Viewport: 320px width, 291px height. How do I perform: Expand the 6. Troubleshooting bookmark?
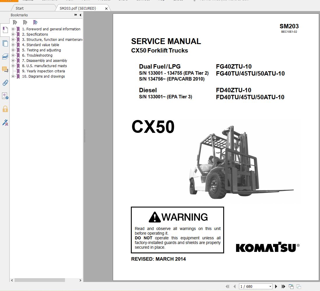[x=13, y=55]
